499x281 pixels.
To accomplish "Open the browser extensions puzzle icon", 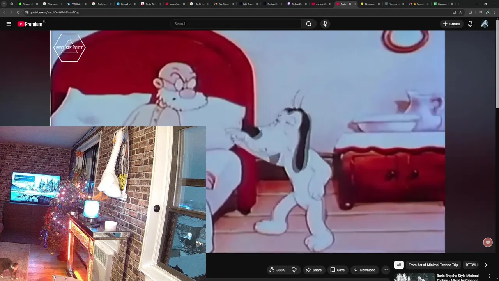I will 470,12.
